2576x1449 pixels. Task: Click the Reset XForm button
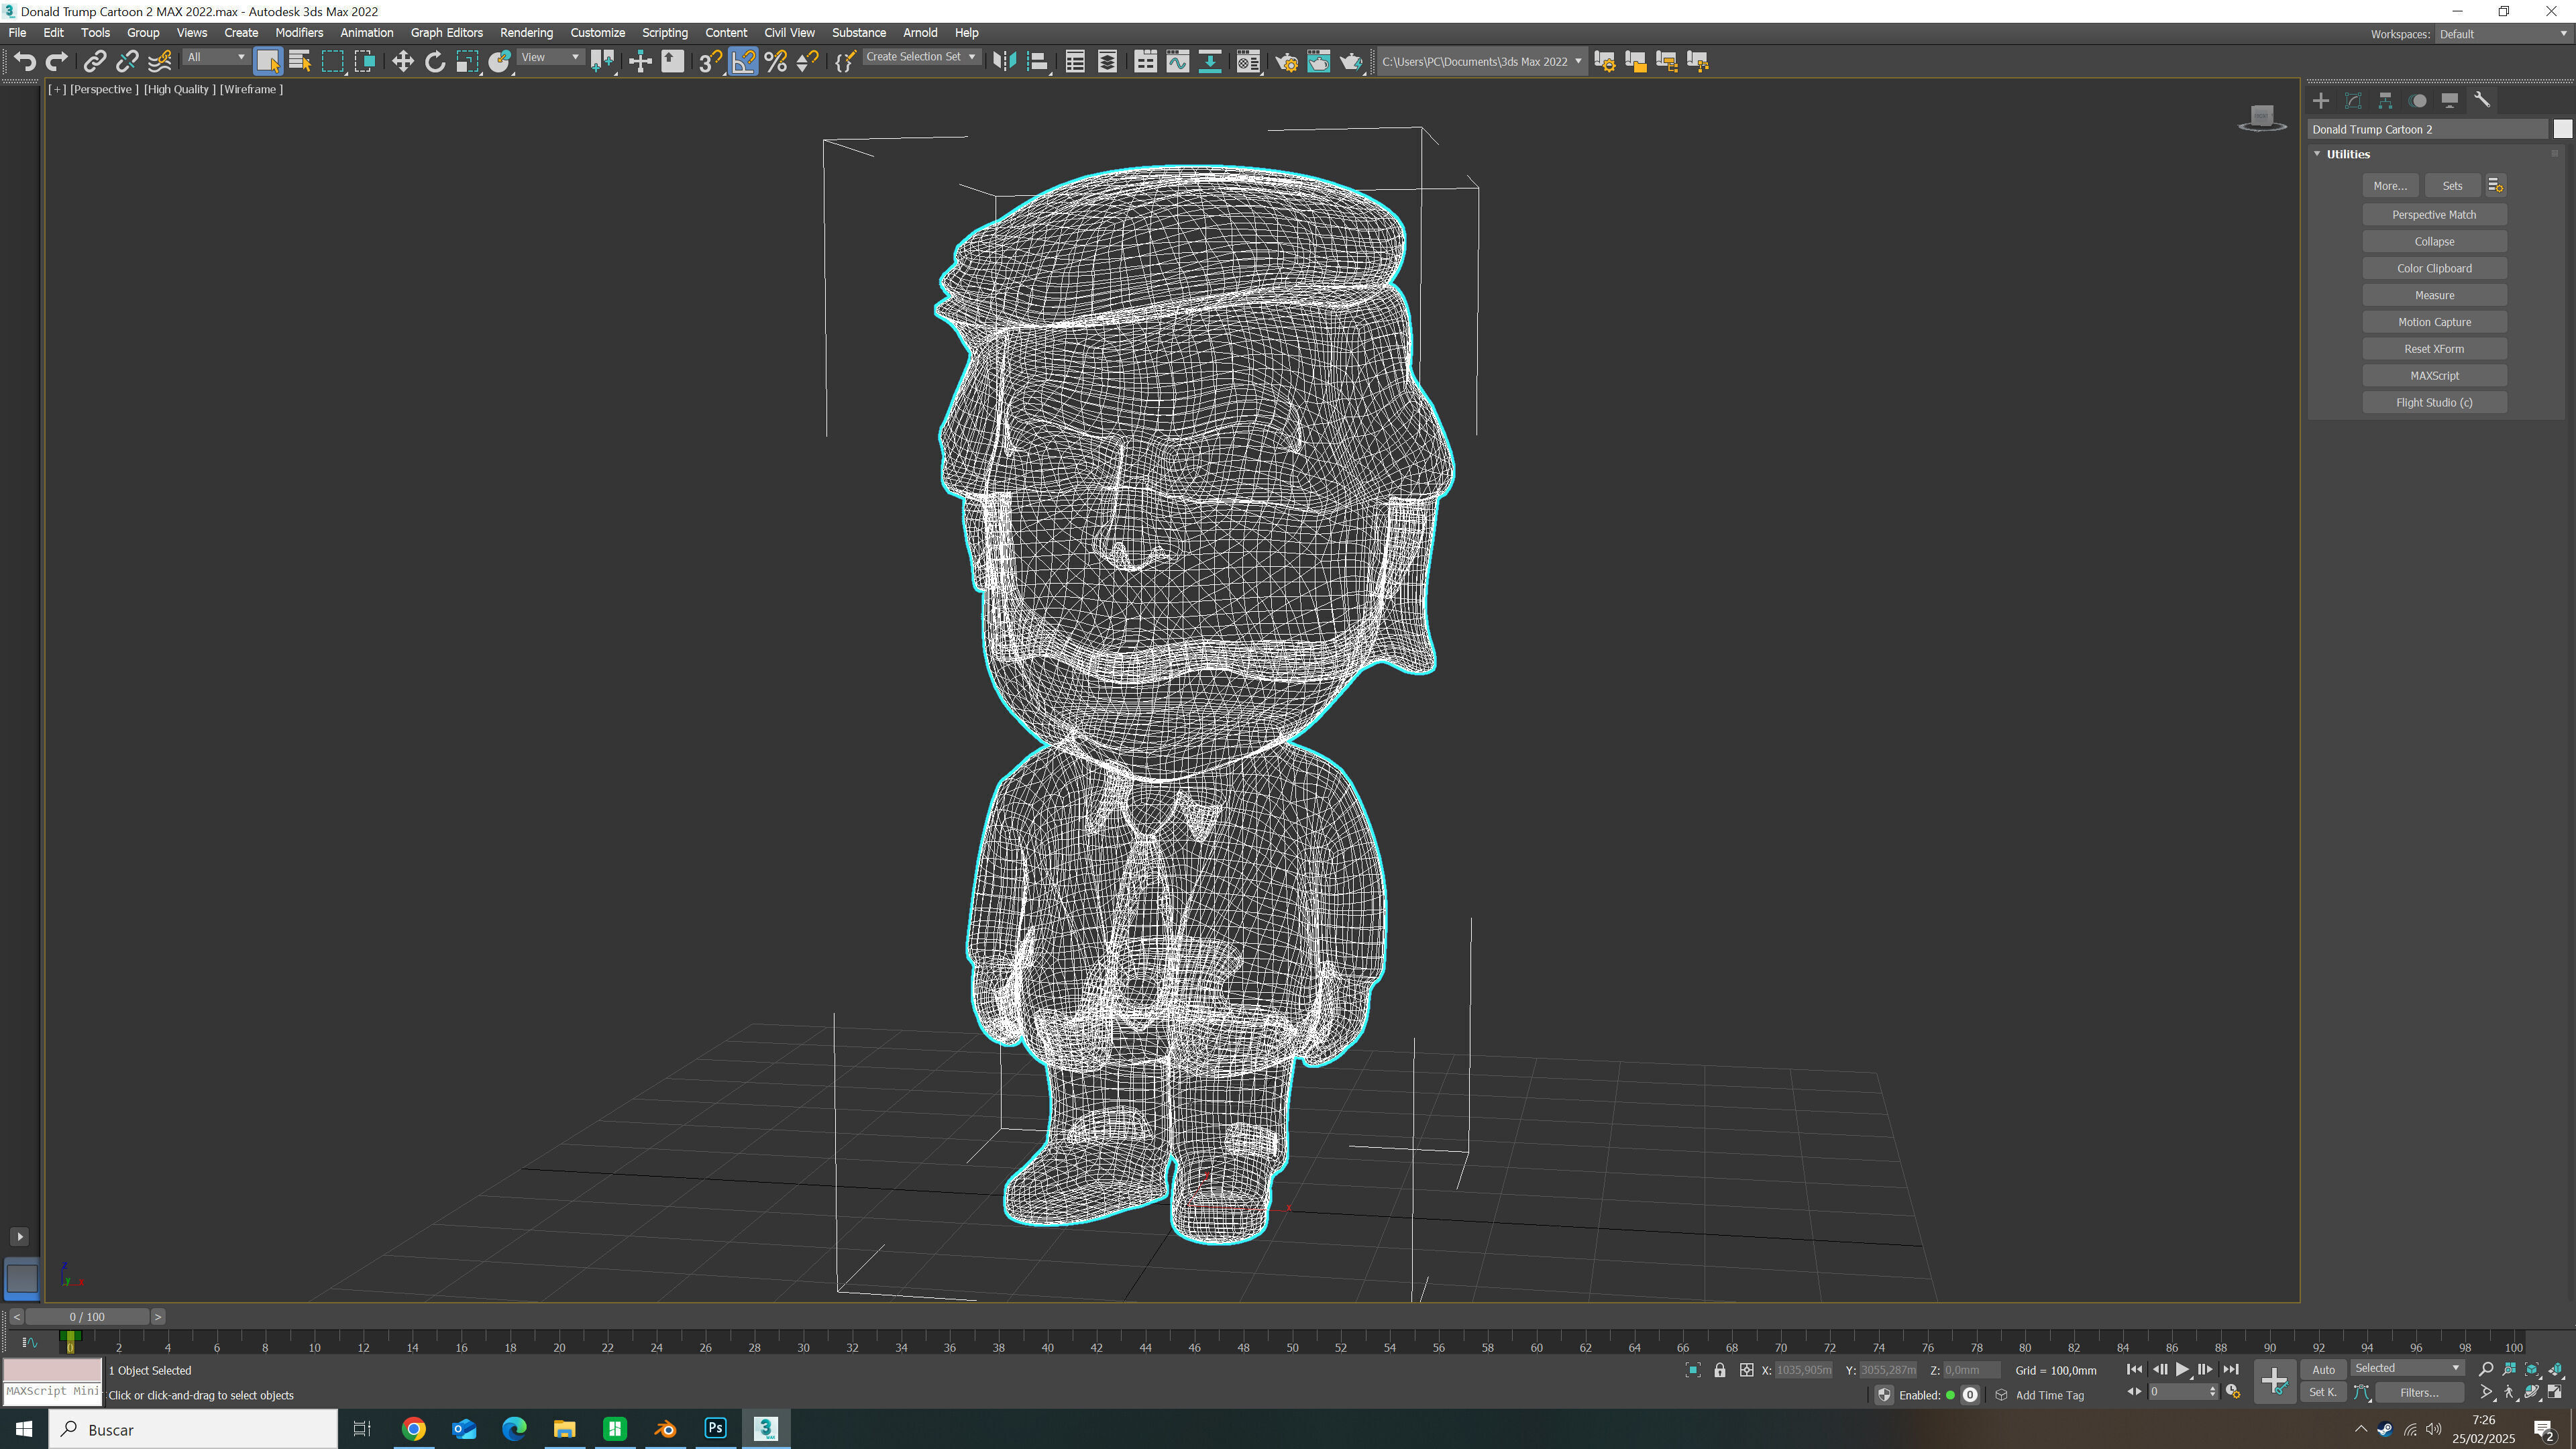[x=2433, y=349]
